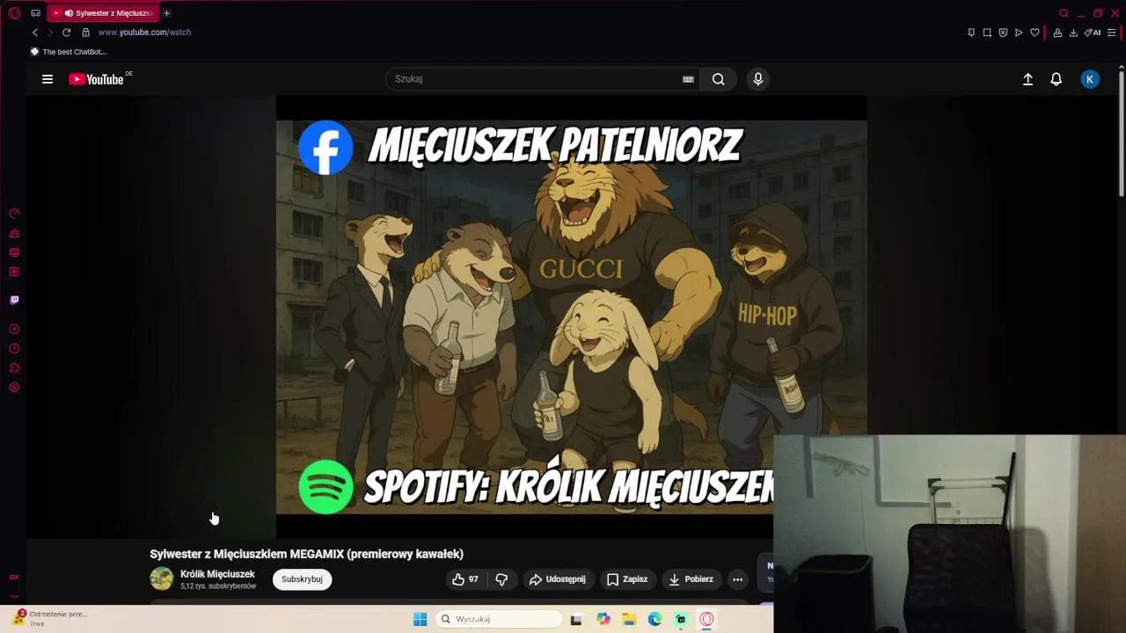Open the Windows Start button
This screenshot has width=1126, height=633.
tap(420, 619)
